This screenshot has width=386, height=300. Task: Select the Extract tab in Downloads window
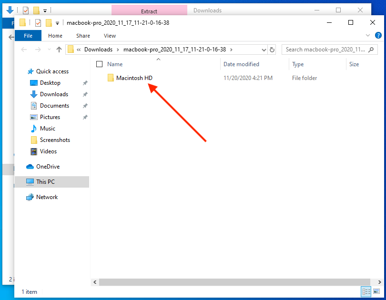tap(149, 11)
